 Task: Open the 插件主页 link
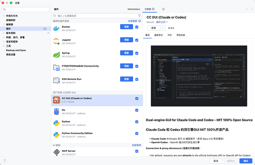click(x=161, y=22)
